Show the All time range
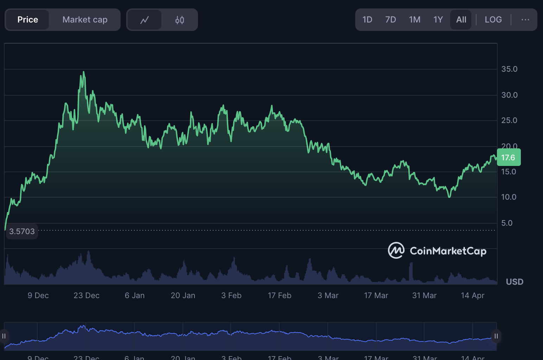This screenshot has width=543, height=360. [461, 20]
